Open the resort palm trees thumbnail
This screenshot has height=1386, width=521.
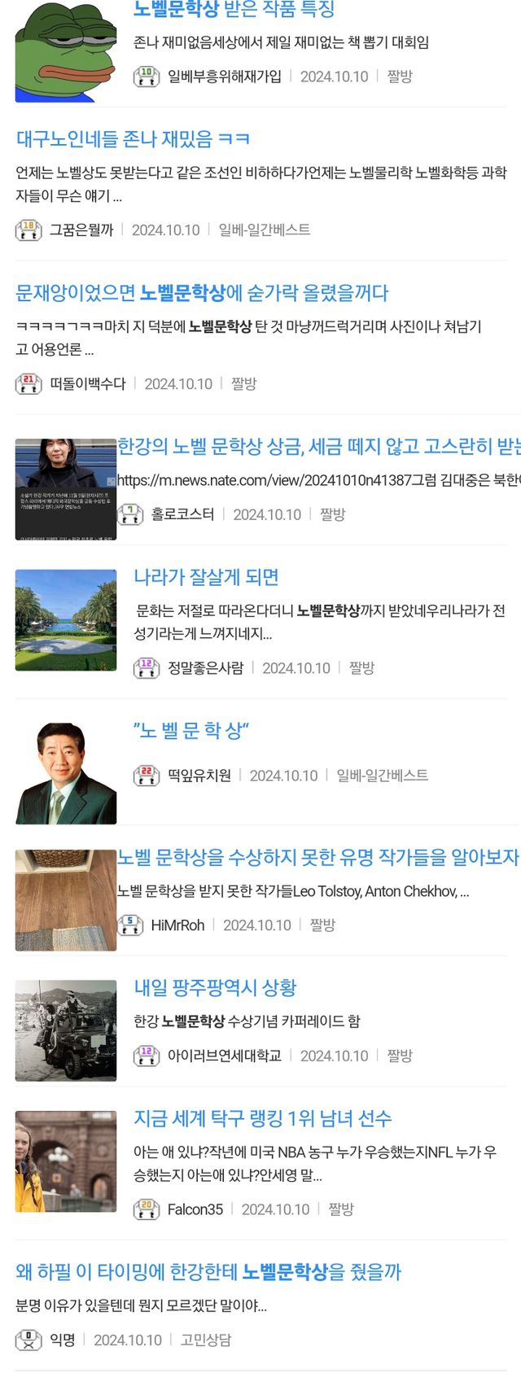click(x=66, y=620)
